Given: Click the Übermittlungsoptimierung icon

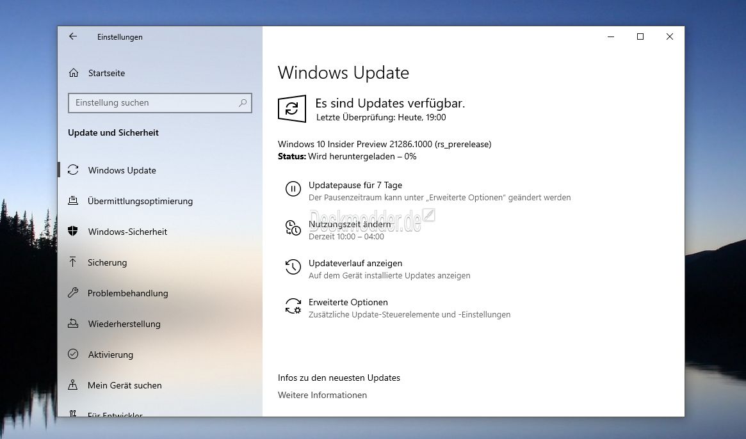Looking at the screenshot, I should [73, 200].
